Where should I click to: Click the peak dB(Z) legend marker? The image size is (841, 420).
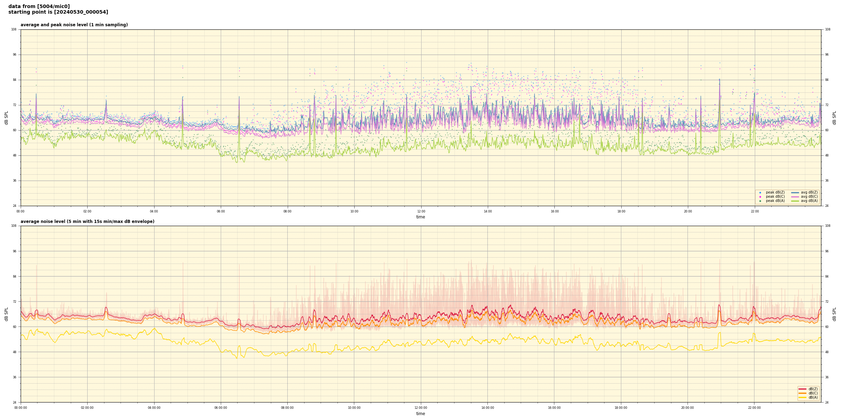(x=760, y=192)
